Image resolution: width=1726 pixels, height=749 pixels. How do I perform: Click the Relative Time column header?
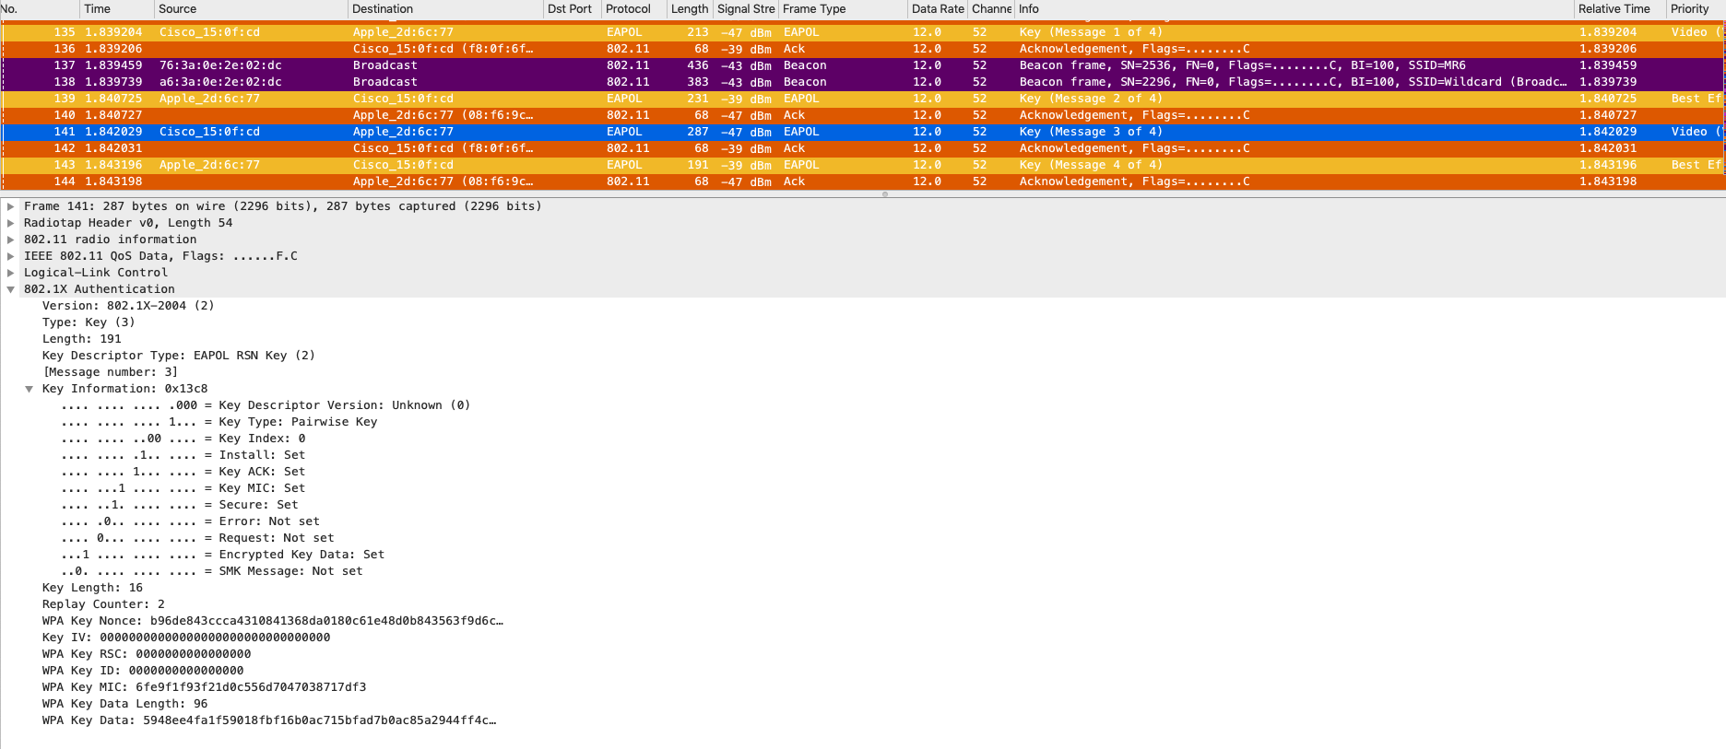[x=1614, y=9]
